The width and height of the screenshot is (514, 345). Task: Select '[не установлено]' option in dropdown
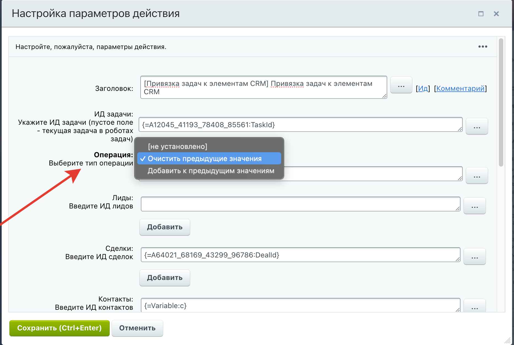tap(177, 146)
